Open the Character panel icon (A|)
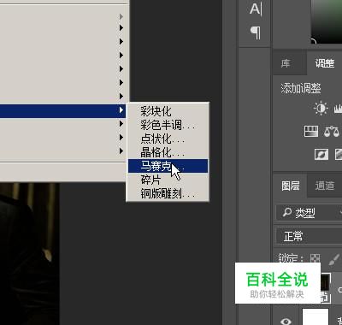Image resolution: width=342 pixels, height=325 pixels. (x=256, y=9)
